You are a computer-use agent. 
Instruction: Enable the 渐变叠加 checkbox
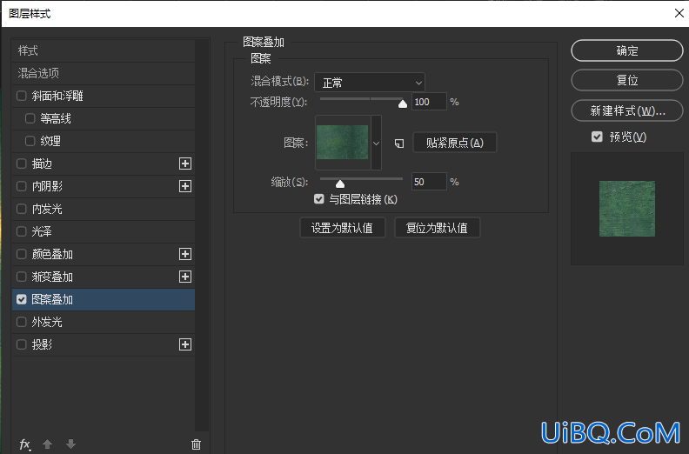tap(21, 277)
